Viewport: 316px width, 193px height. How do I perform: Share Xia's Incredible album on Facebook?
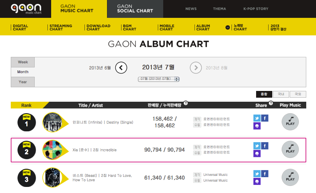265,146
